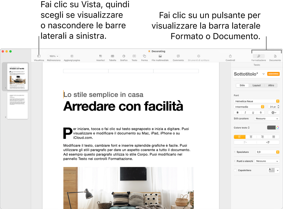The height and width of the screenshot is (209, 283).
Task: Adjust the 24 pt font size stepper
Action: (x=278, y=107)
